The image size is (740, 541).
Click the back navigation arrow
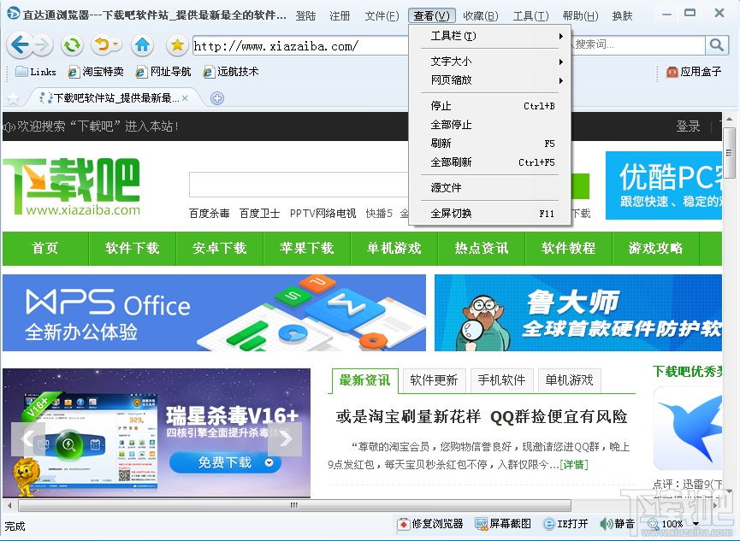[19, 44]
